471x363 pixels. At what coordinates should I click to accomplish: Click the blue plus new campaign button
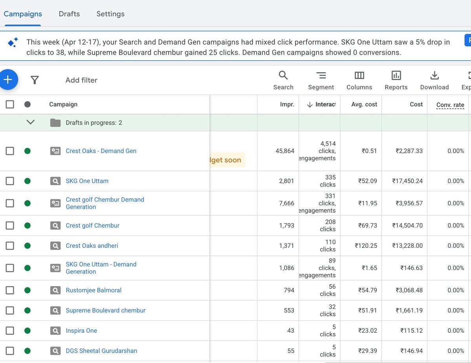coord(7,80)
